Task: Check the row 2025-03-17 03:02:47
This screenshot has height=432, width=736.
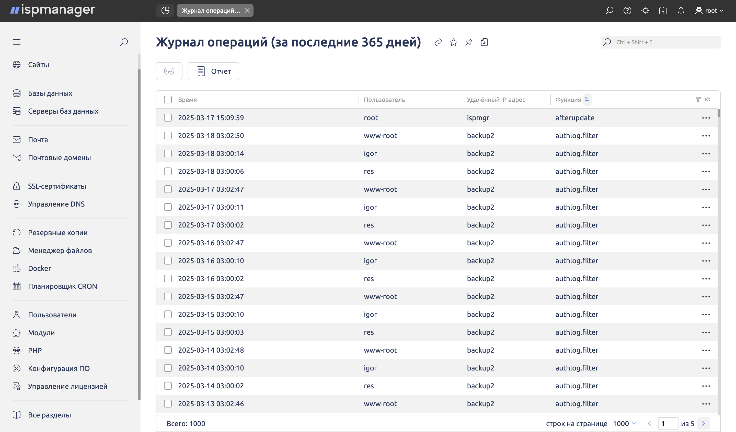Action: coord(168,189)
